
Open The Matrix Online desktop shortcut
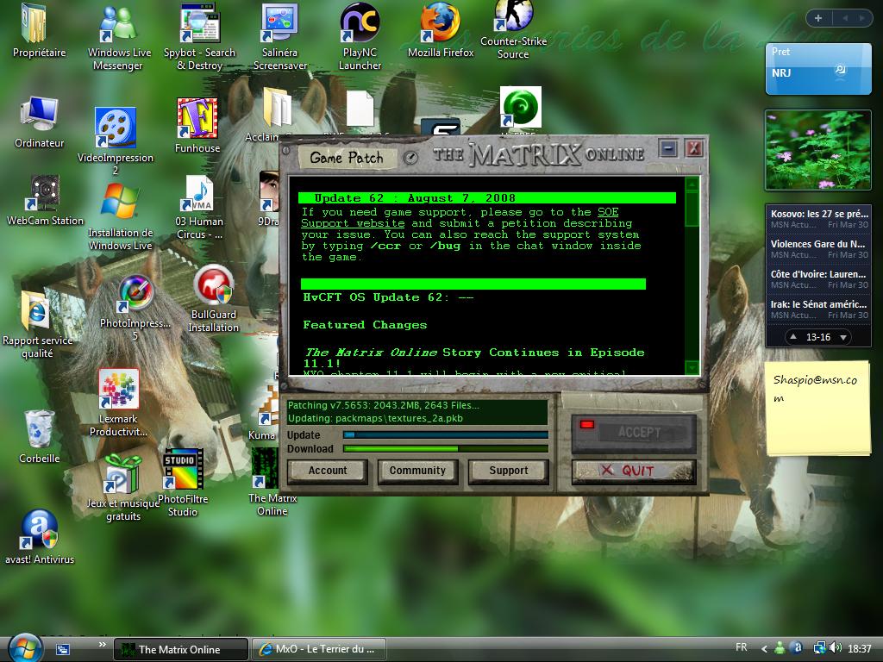[x=272, y=483]
